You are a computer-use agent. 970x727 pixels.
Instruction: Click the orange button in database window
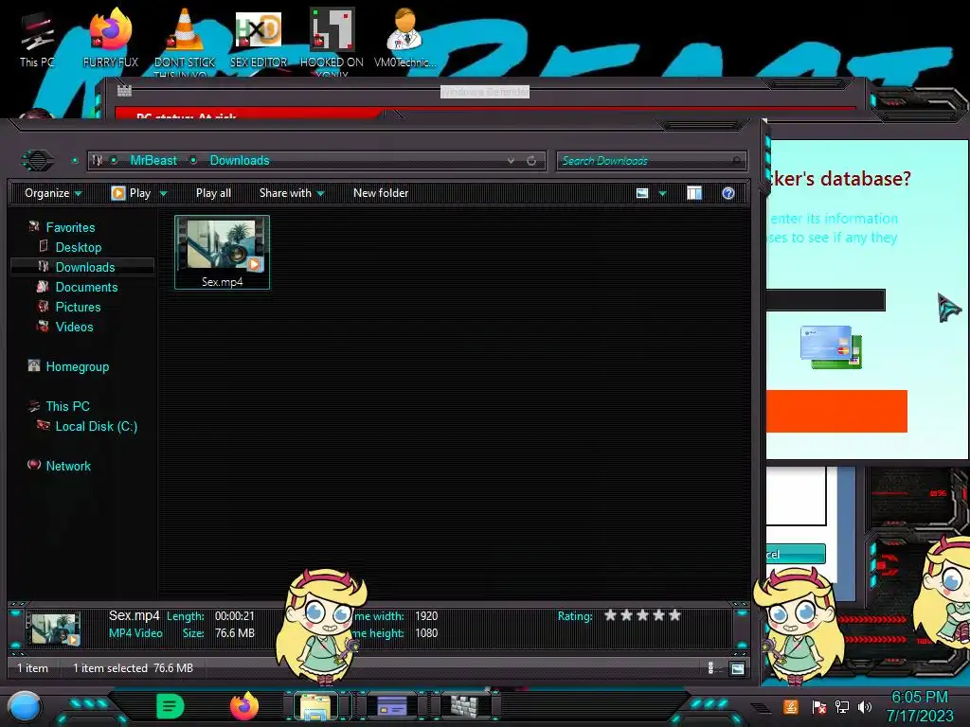(836, 411)
